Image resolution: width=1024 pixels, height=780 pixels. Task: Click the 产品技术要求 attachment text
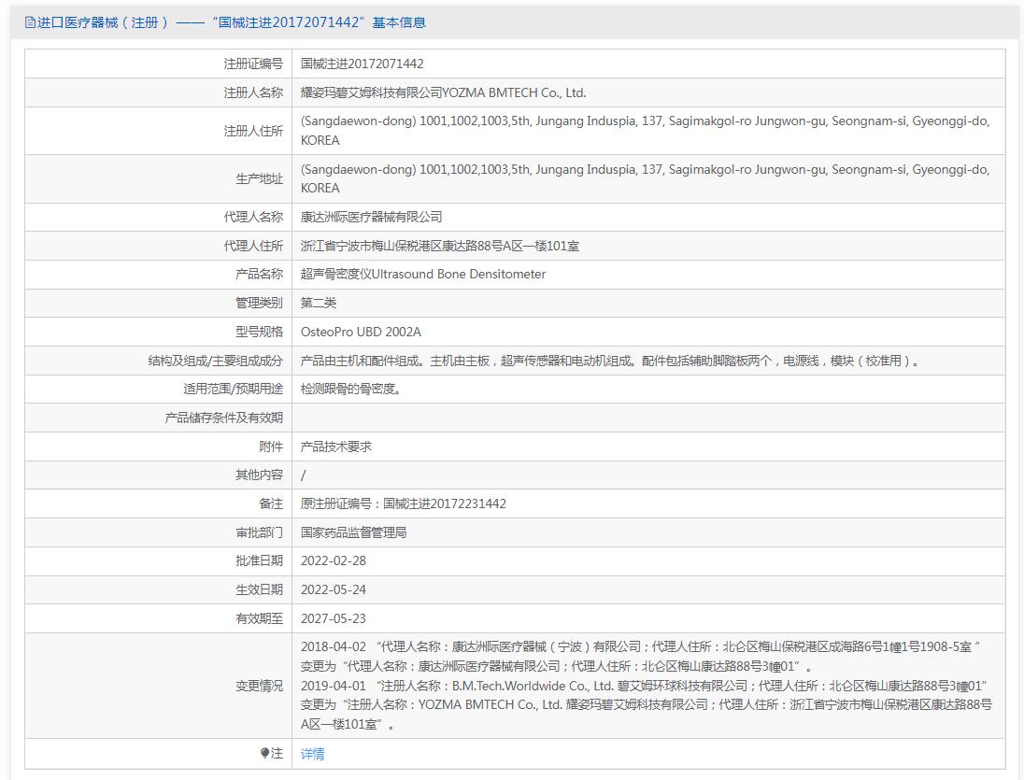coord(335,447)
